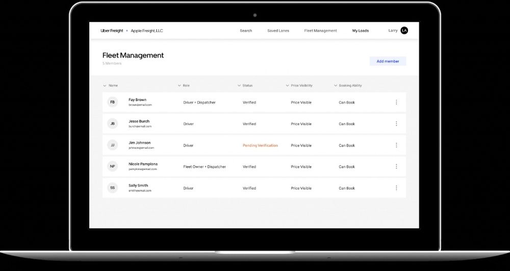Sort by the Booking Ability column chevron

[336, 86]
